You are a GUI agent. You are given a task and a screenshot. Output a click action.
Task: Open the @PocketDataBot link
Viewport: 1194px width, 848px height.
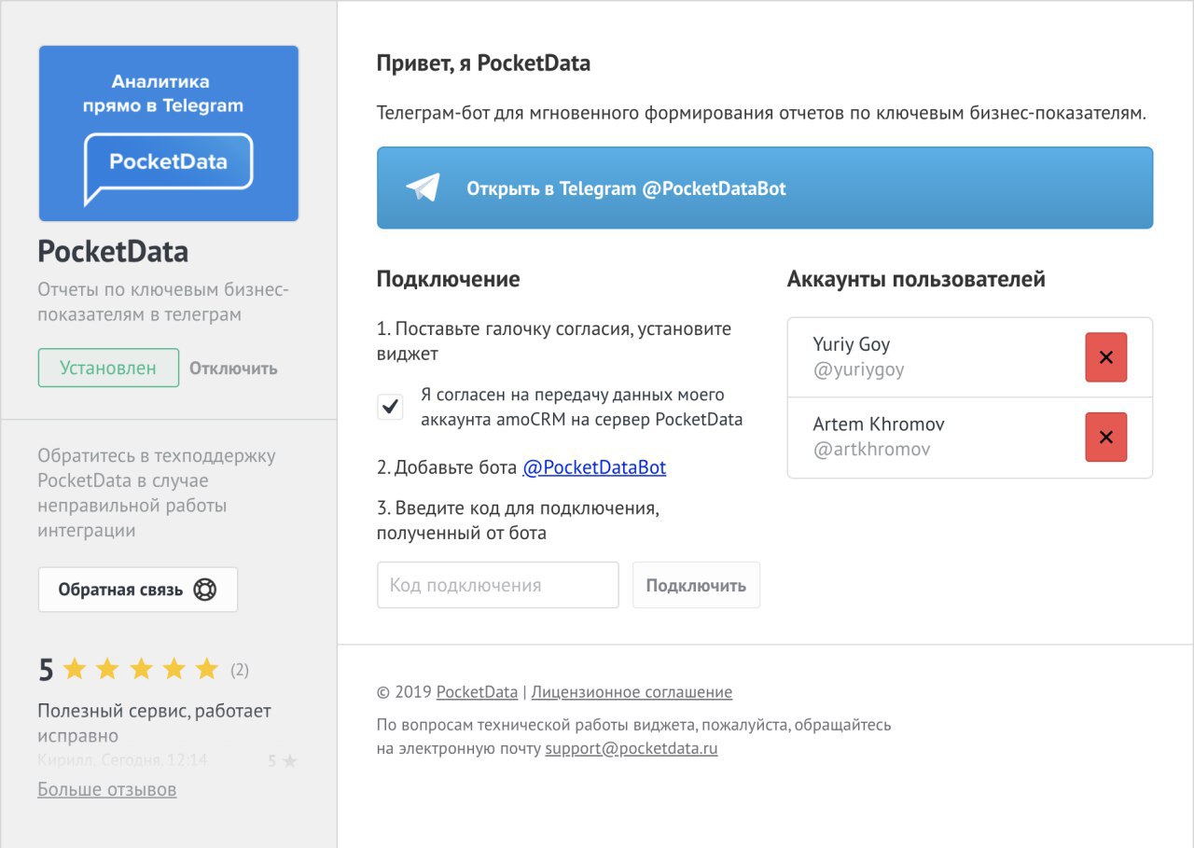tap(594, 467)
